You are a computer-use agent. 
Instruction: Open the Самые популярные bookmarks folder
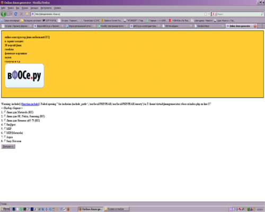[x=10, y=21]
